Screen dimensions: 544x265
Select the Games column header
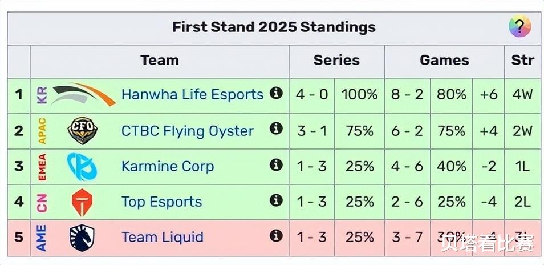point(444,61)
